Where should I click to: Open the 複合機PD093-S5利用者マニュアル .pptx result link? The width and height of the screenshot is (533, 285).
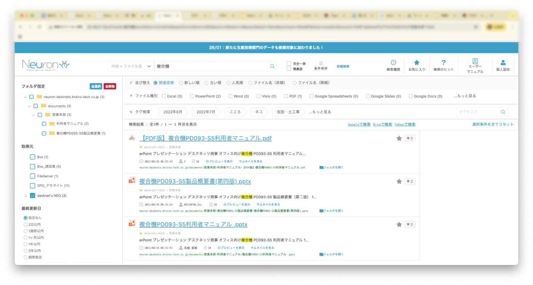click(193, 225)
